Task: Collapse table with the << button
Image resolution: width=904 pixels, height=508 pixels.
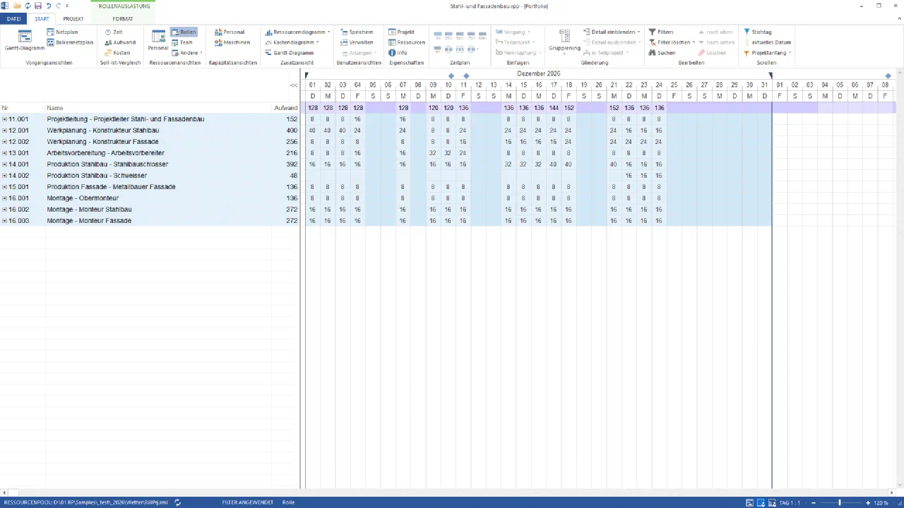Action: point(294,85)
